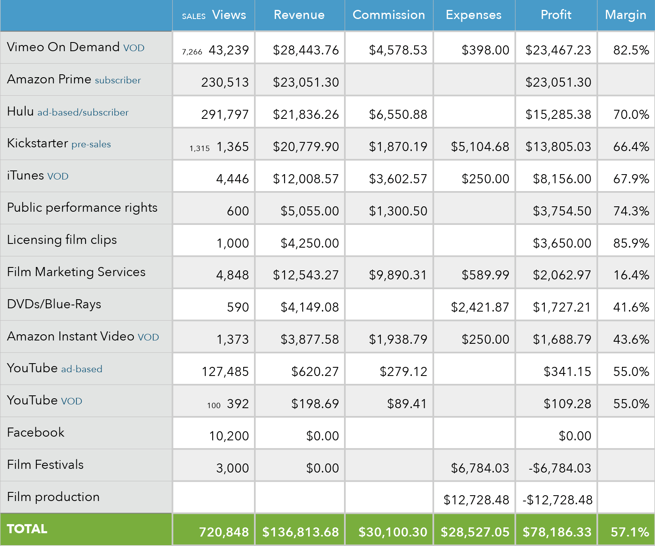Click iTunes revenue cell $12,008.57
The image size is (655, 546).
(x=300, y=176)
